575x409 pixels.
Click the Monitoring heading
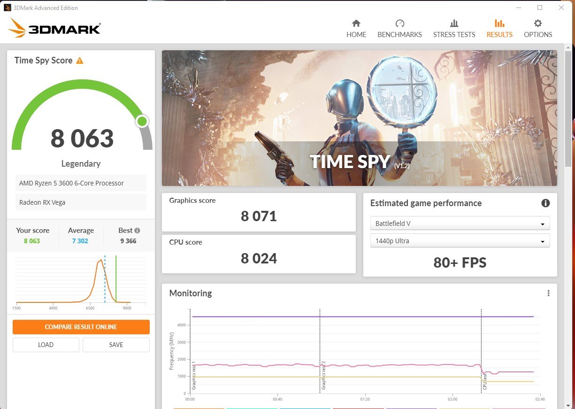point(191,293)
